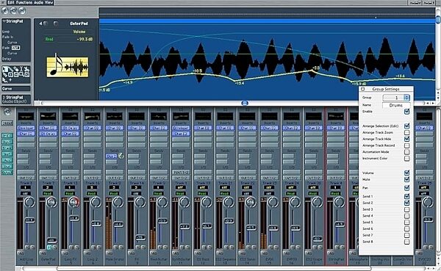The image size is (441, 271).
Task: Open the EQ thumbnail on Add Loop channel
Action: coord(26,116)
